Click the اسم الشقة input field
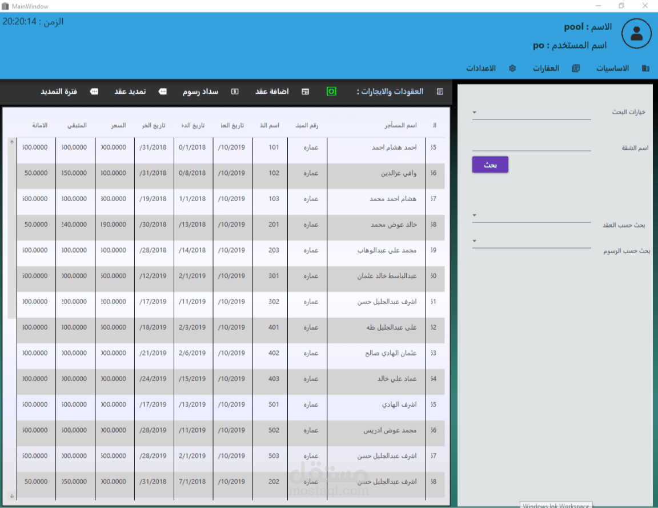The image size is (658, 508). click(x=531, y=144)
